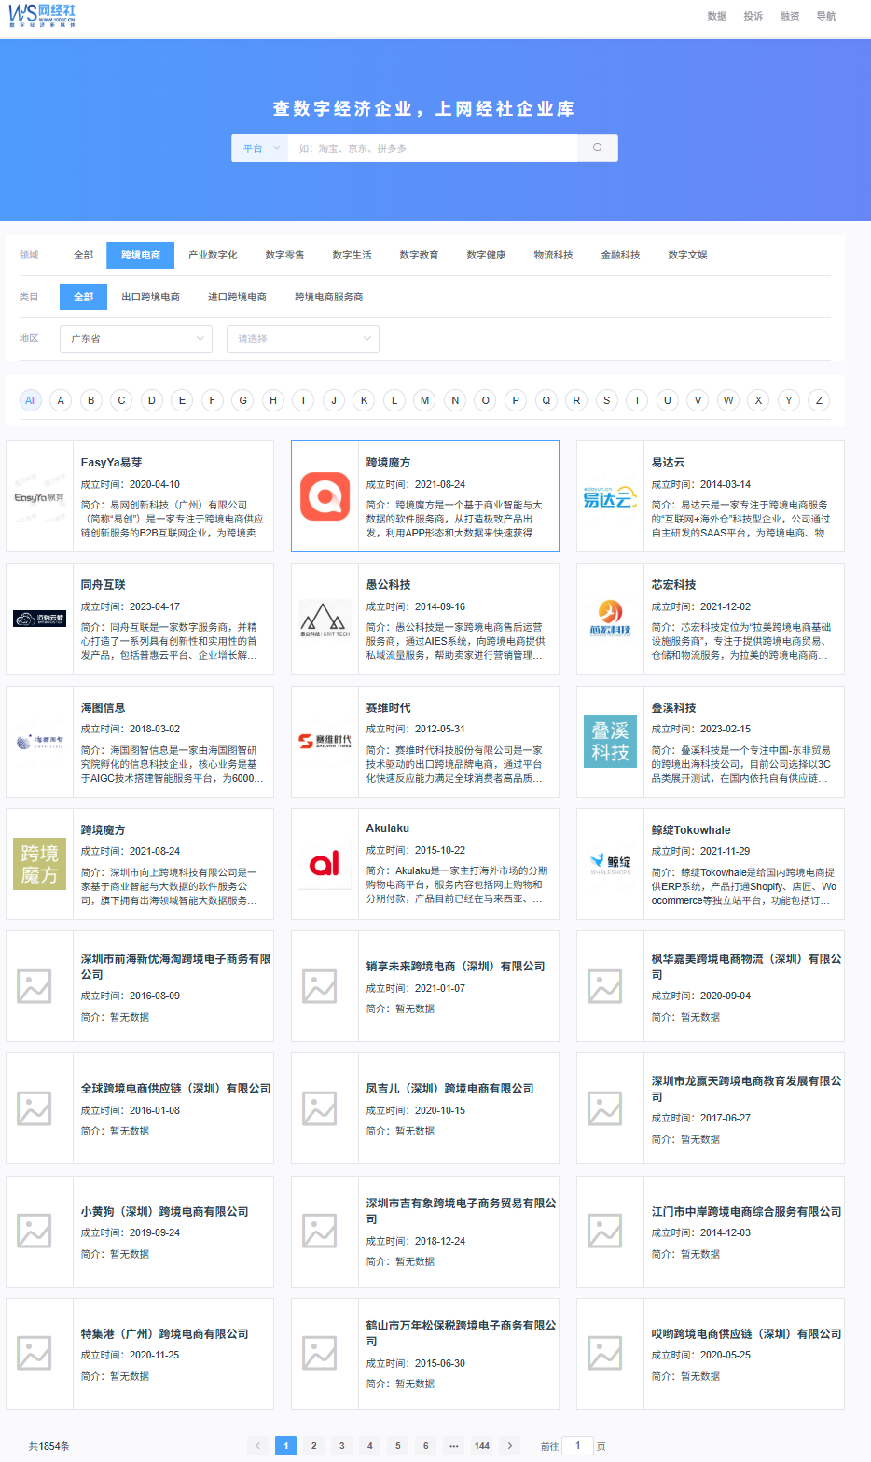Click the 愚公科技 mountain logo
Viewport: 871px width, 1462px height.
pyautogui.click(x=325, y=620)
